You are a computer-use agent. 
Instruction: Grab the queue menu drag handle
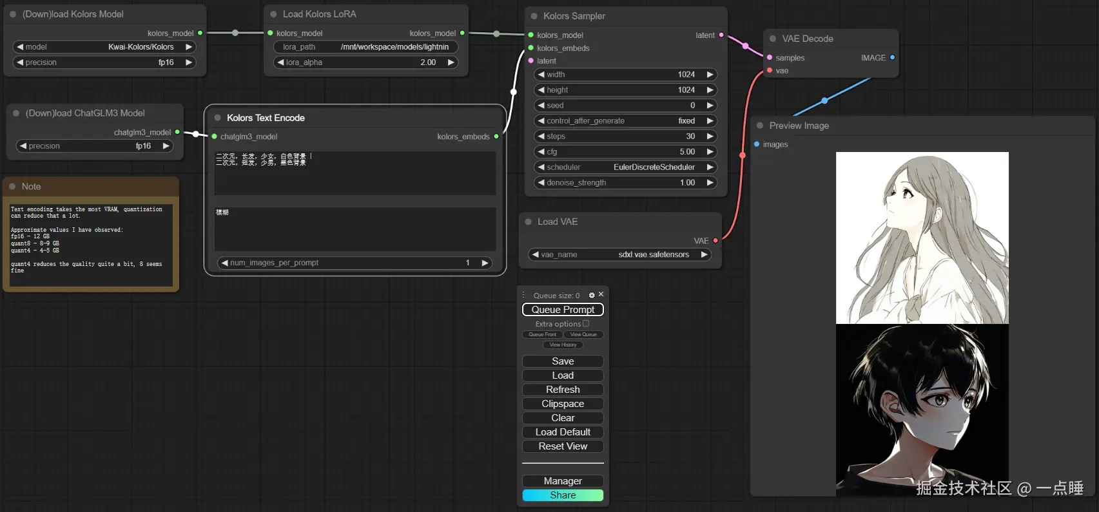click(523, 295)
